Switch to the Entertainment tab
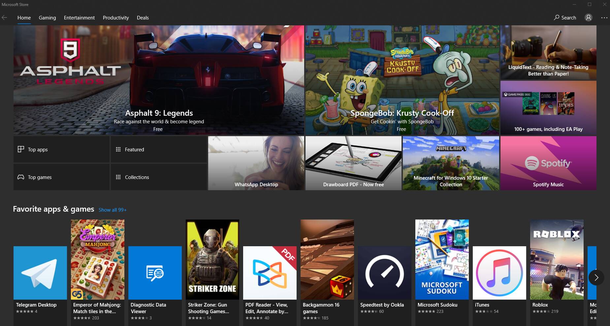This screenshot has width=610, height=326. tap(79, 18)
